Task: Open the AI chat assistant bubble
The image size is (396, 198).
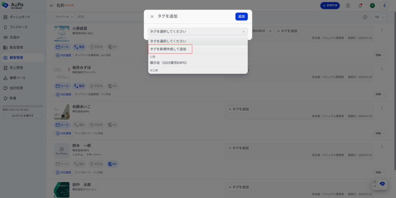Action: (382, 184)
